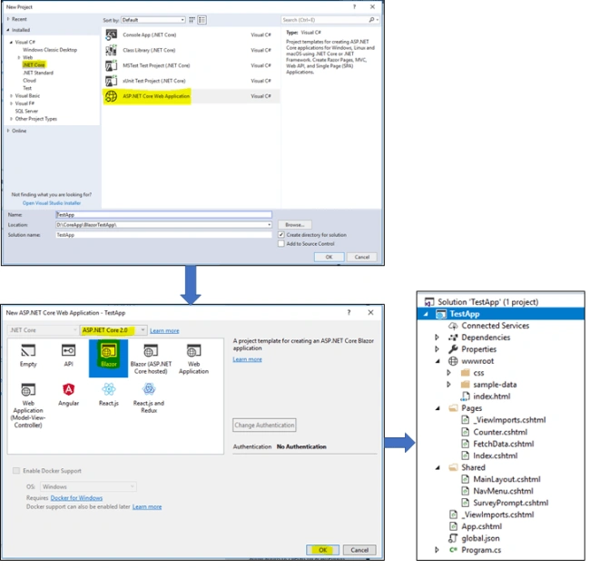Open the Sort by Default dropdown
Viewport: 590px width, 568px height.
[153, 20]
